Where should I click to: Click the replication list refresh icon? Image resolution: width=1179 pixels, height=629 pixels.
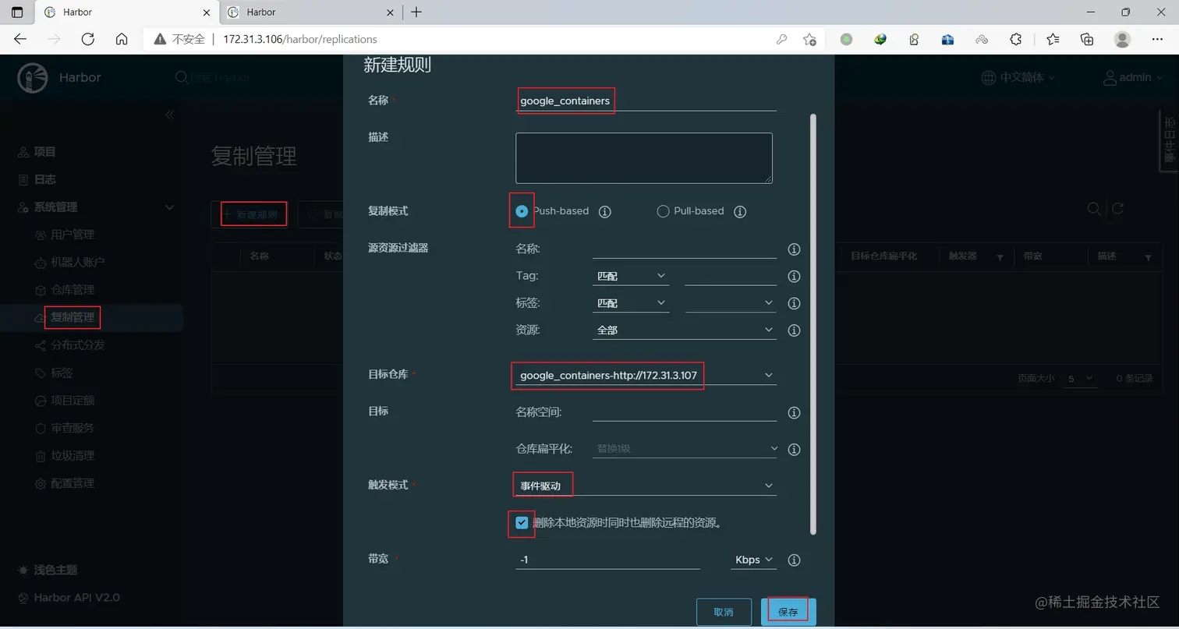coord(1117,208)
